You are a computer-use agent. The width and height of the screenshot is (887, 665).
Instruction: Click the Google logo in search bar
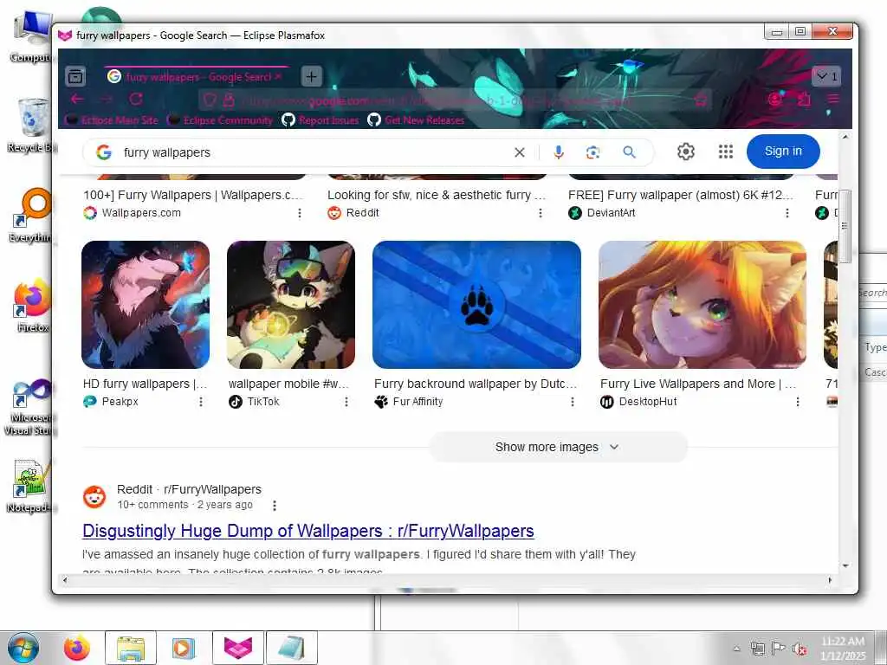[x=104, y=152]
